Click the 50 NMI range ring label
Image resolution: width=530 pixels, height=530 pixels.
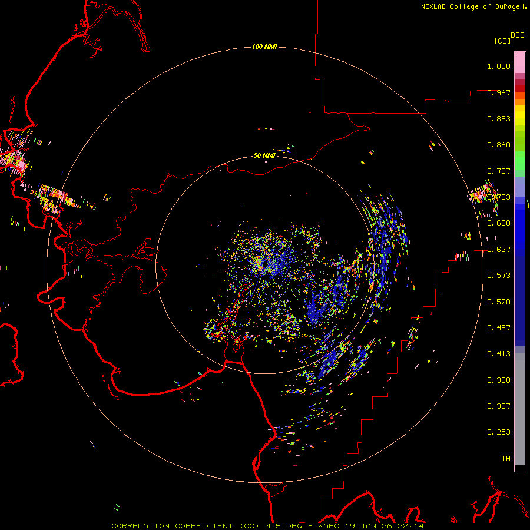point(264,155)
